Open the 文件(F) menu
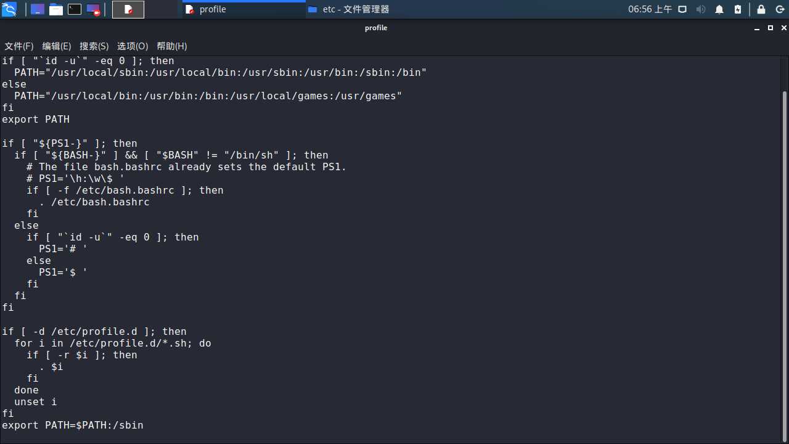789x444 pixels. click(x=19, y=46)
